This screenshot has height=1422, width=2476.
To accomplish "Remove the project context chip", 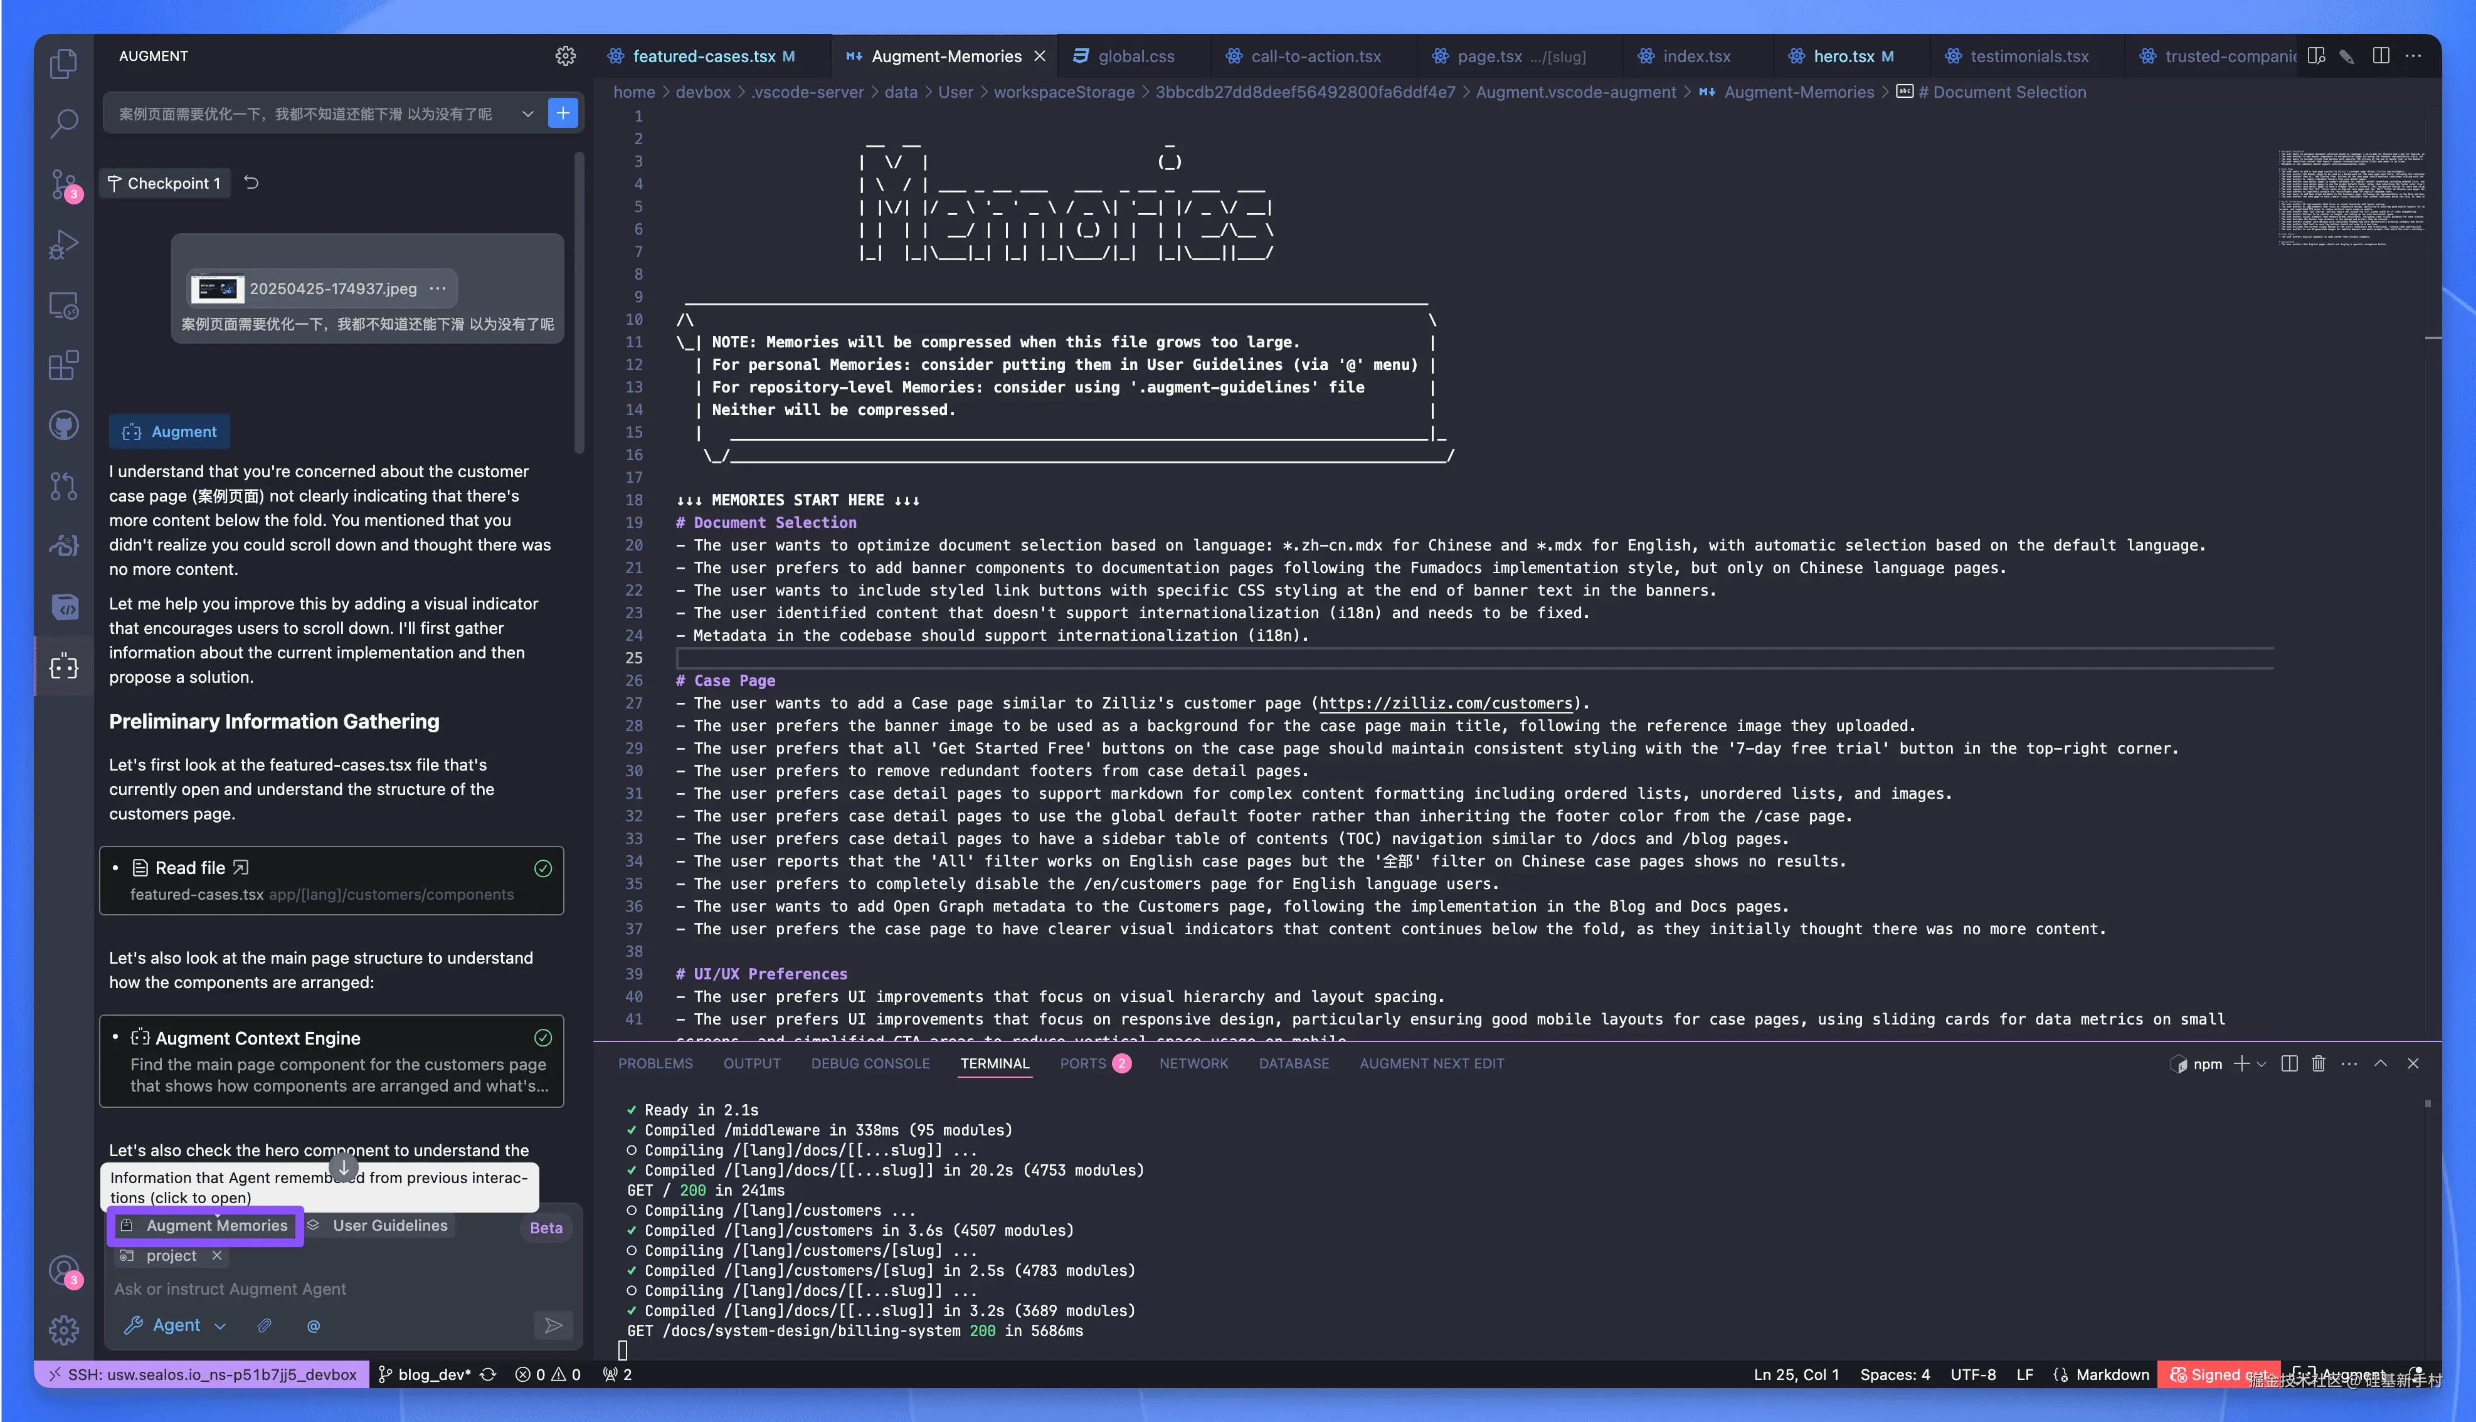I will [217, 1256].
